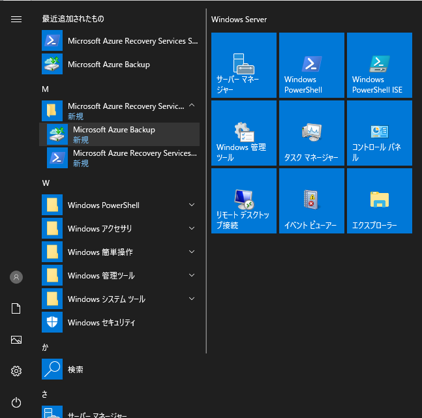Open Windows セキュリティ shield app

click(121, 322)
